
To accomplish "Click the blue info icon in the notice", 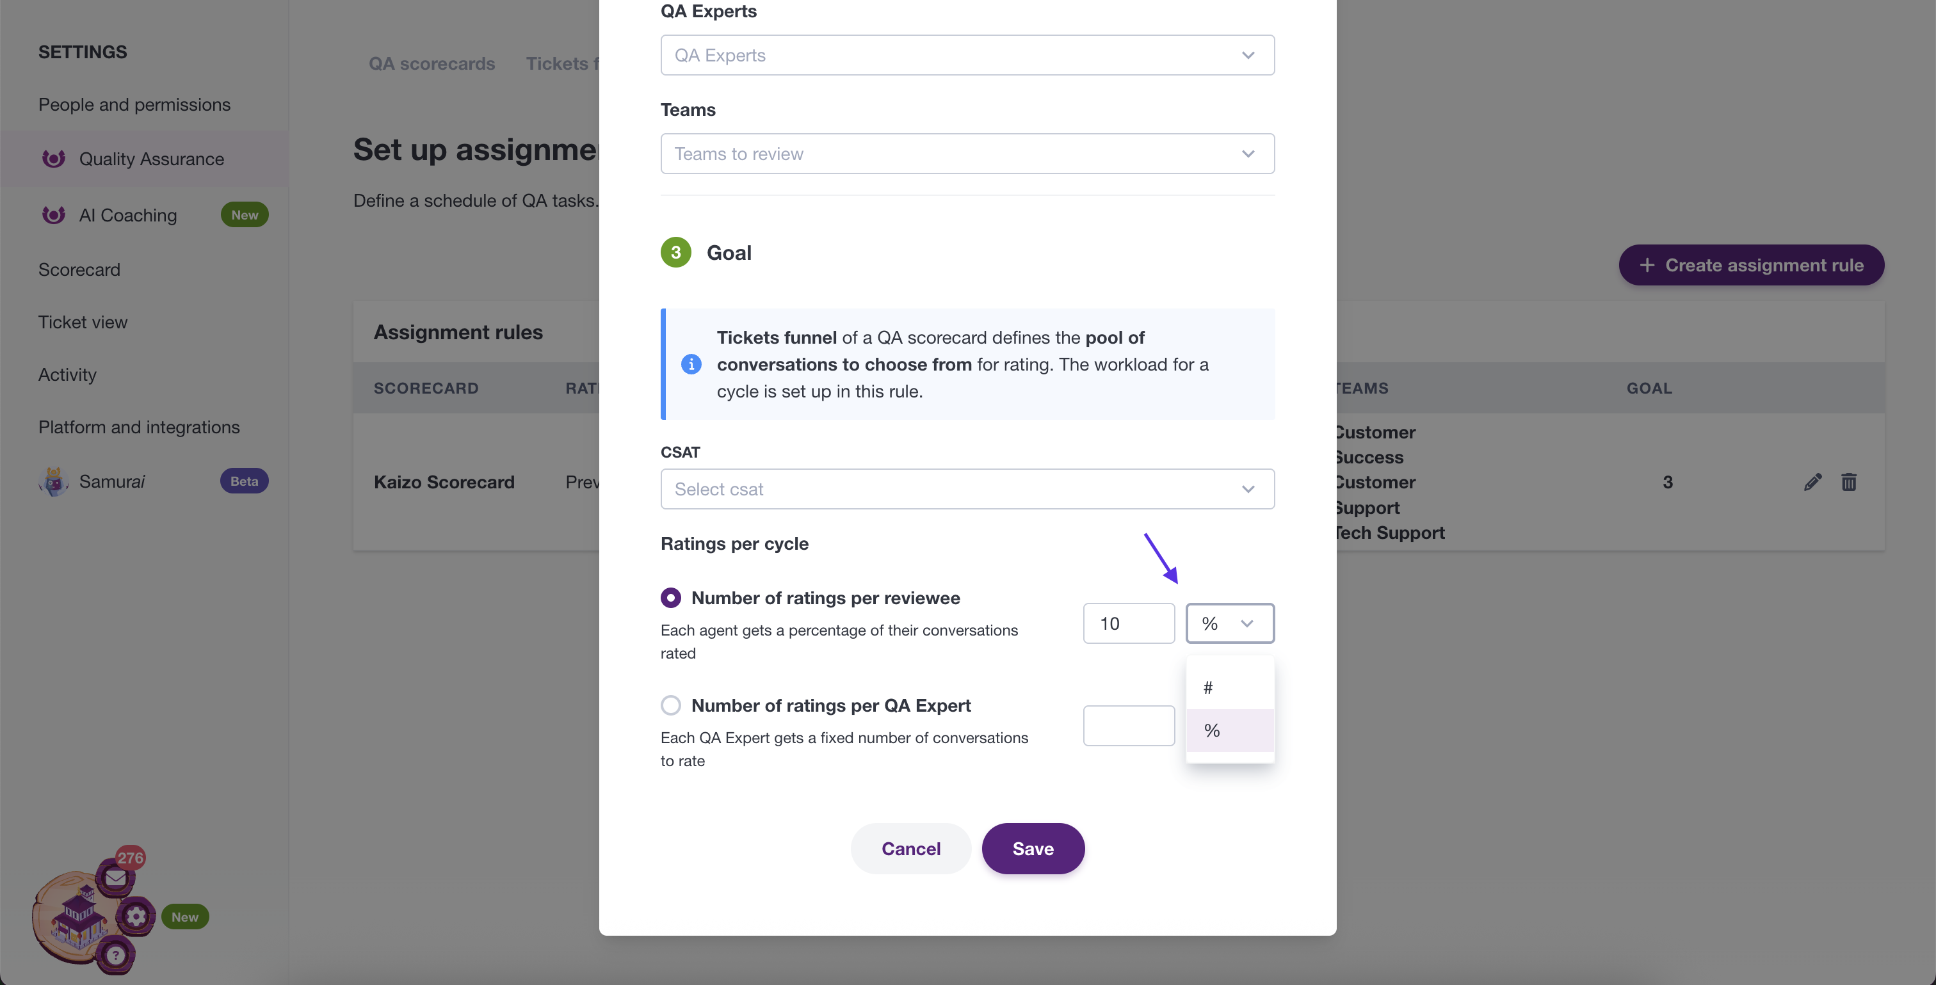I will [x=691, y=364].
